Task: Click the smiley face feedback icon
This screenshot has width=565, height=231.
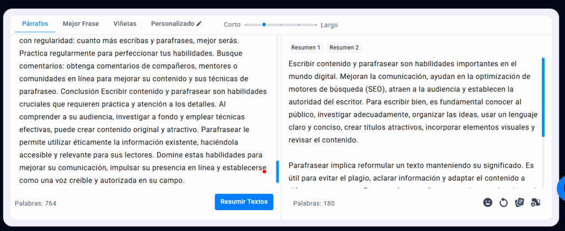Action: click(x=488, y=202)
